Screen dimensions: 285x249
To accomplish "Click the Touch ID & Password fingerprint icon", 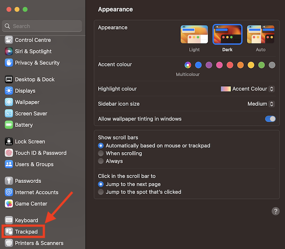I will click(9, 153).
